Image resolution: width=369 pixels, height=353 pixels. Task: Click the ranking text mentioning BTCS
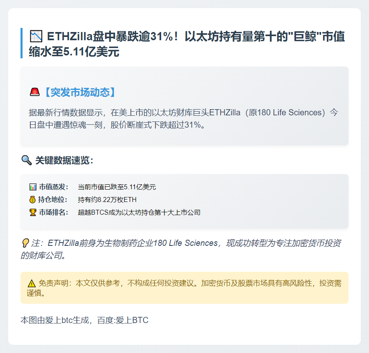coord(139,213)
